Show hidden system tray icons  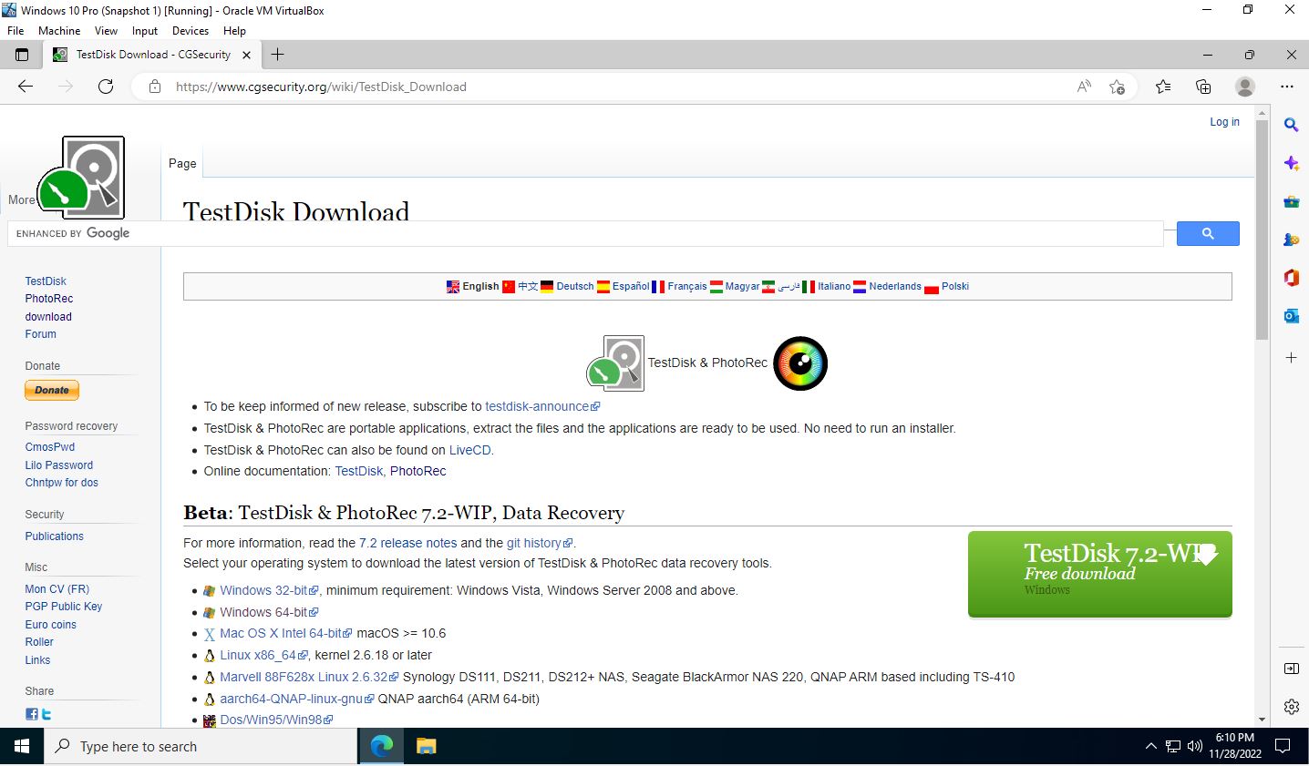click(x=1150, y=747)
